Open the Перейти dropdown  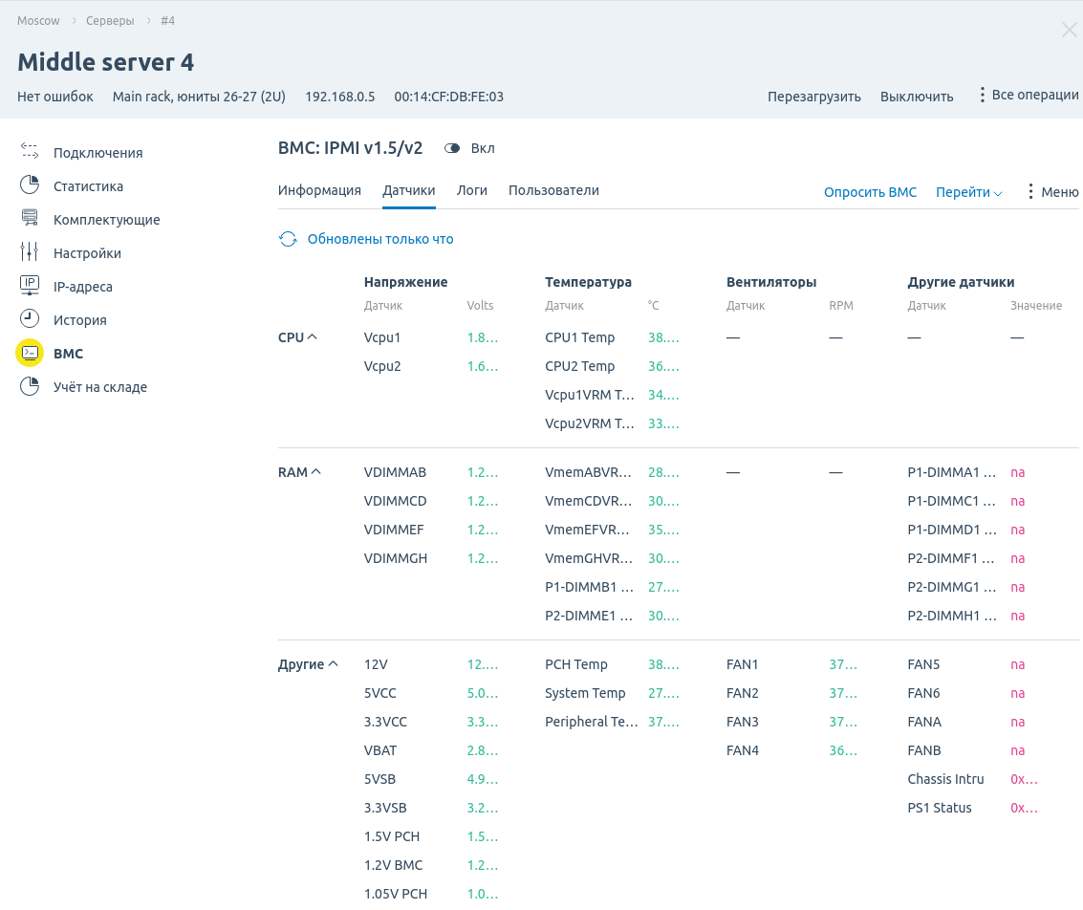pos(968,192)
